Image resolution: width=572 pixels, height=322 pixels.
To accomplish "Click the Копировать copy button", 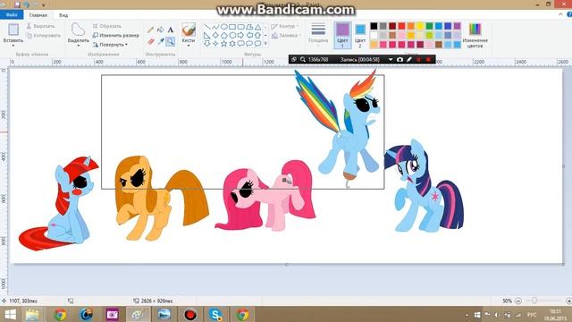I will pyautogui.click(x=43, y=36).
